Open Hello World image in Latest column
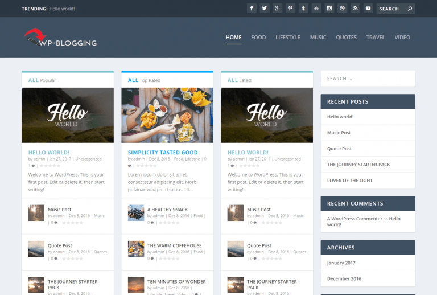 (267, 115)
